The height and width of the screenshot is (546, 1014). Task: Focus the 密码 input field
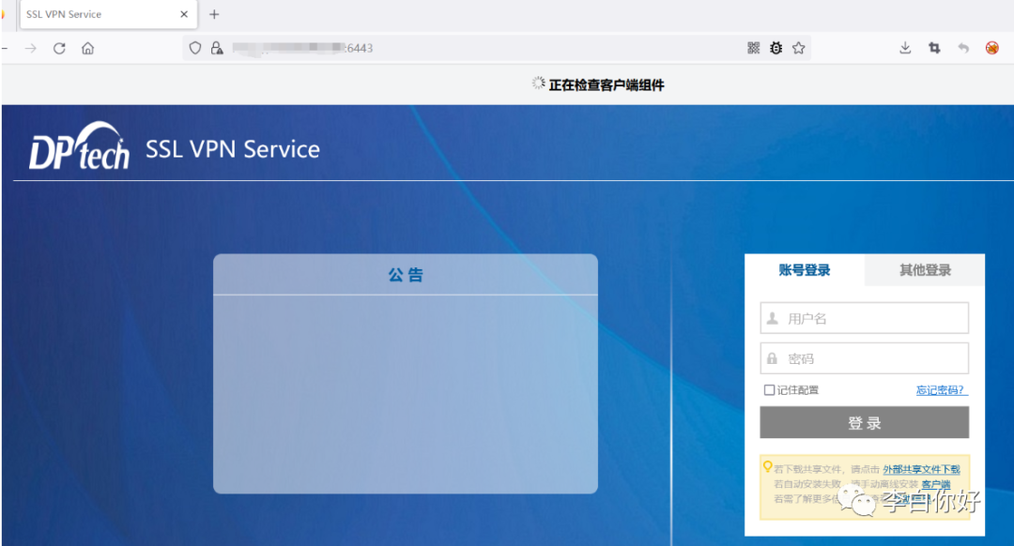point(865,358)
